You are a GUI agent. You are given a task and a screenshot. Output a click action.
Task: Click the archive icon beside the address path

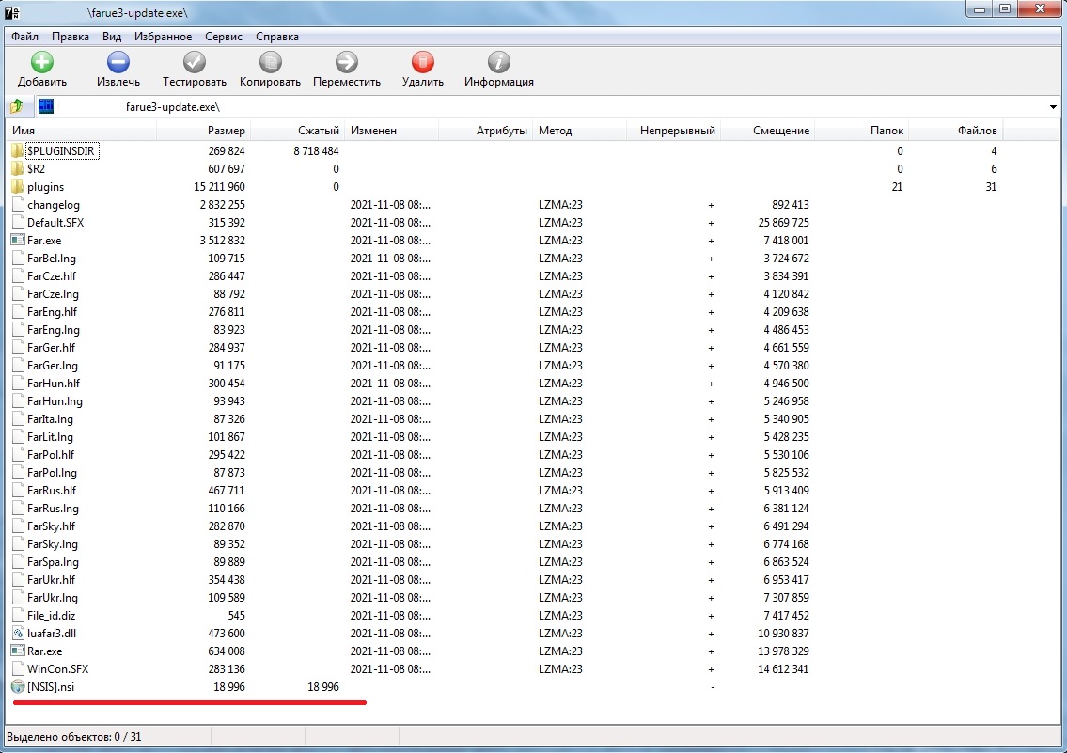coord(45,106)
